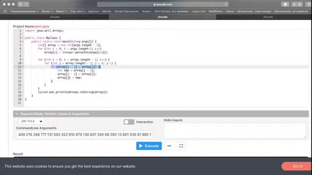The height and width of the screenshot is (175, 312).
Task: Open the Видео bookmarks folder
Action: (61, 11)
